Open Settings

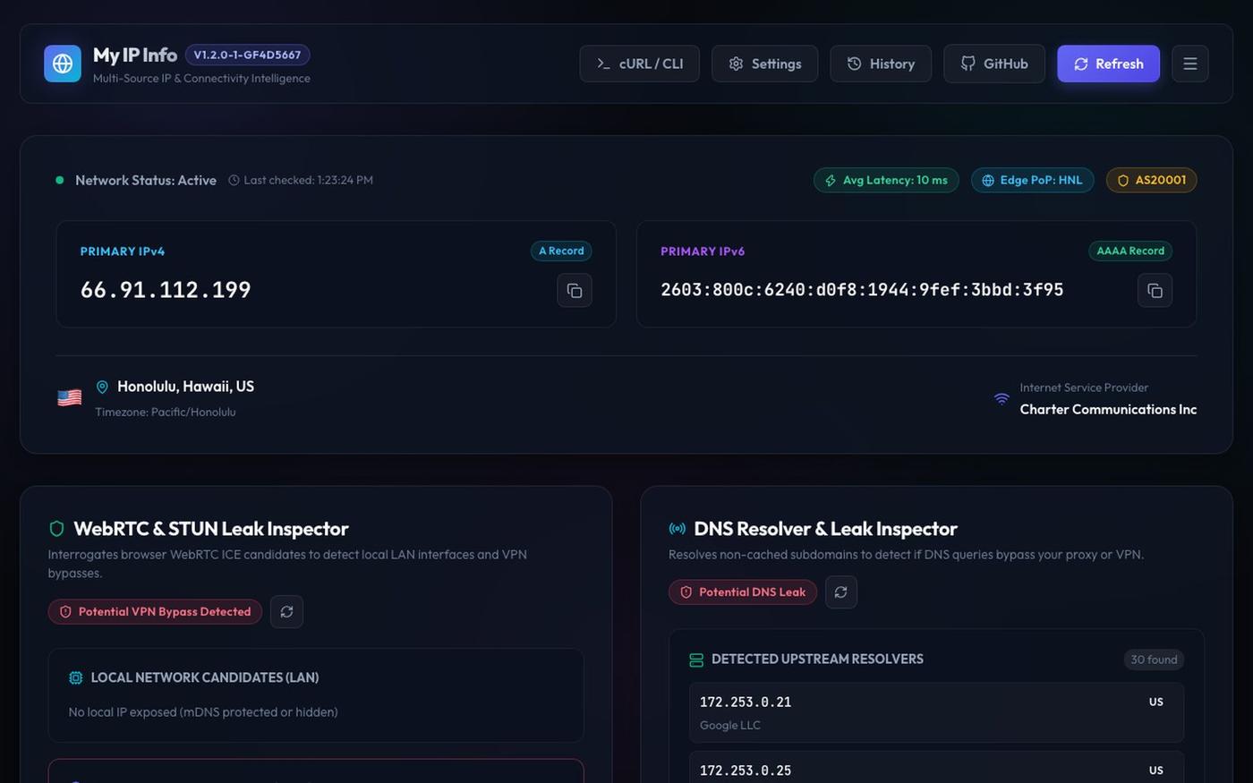pyautogui.click(x=765, y=64)
